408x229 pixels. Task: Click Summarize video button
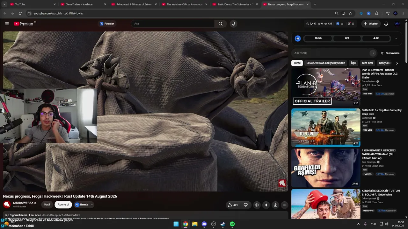390,53
